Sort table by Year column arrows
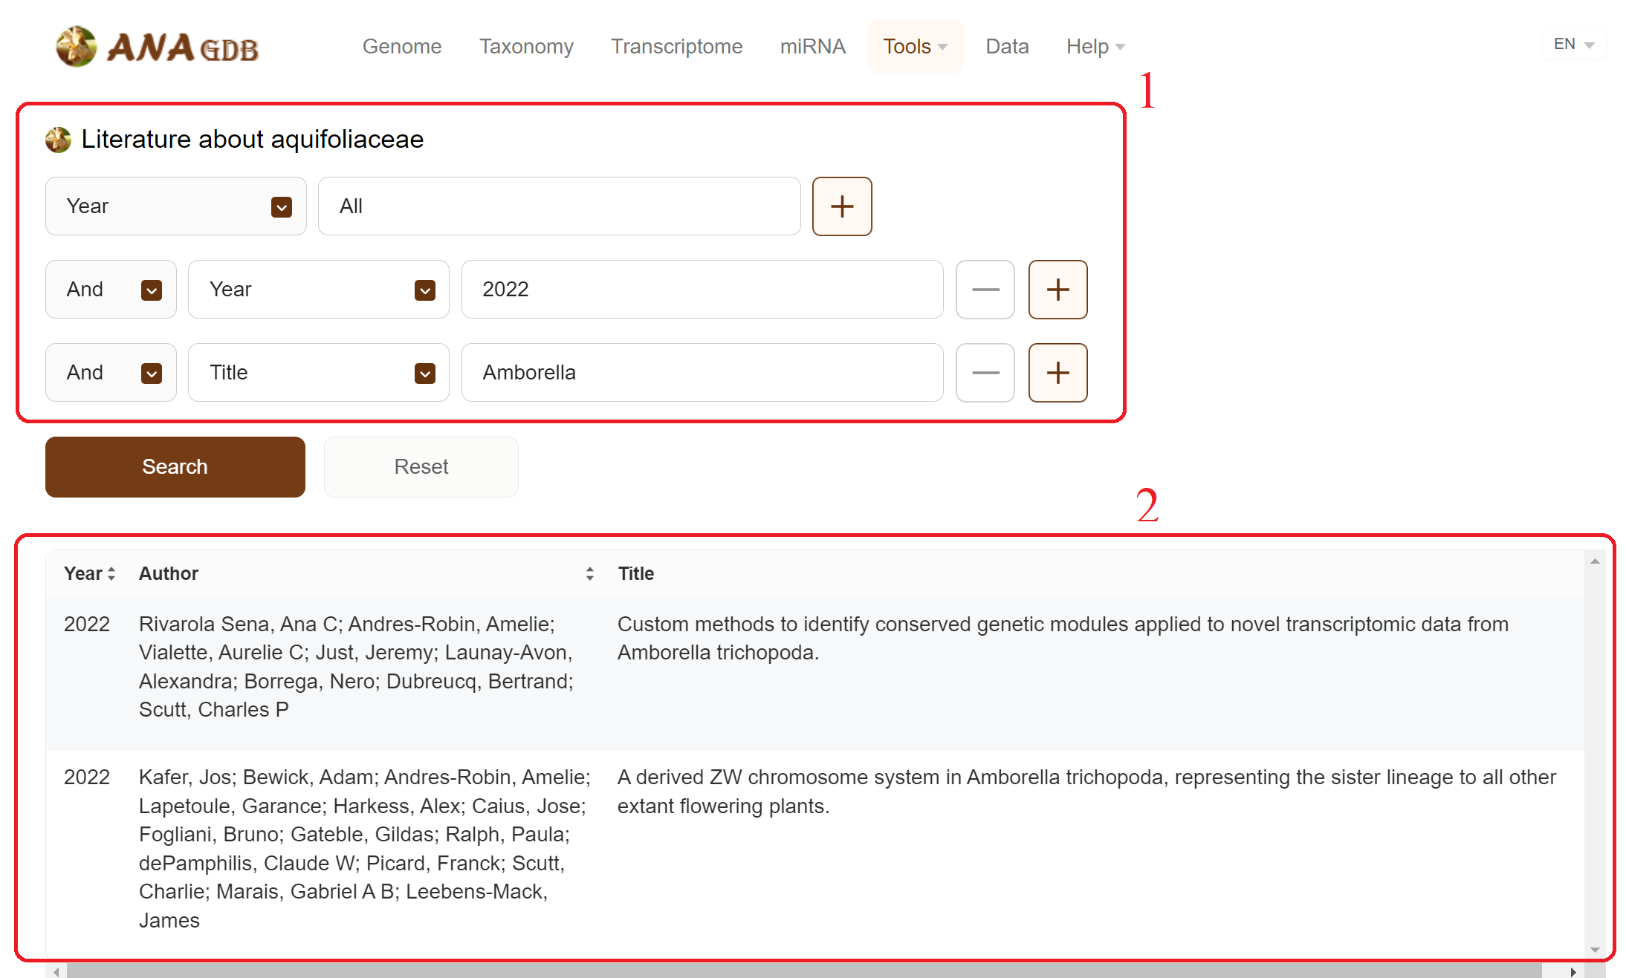 111,573
